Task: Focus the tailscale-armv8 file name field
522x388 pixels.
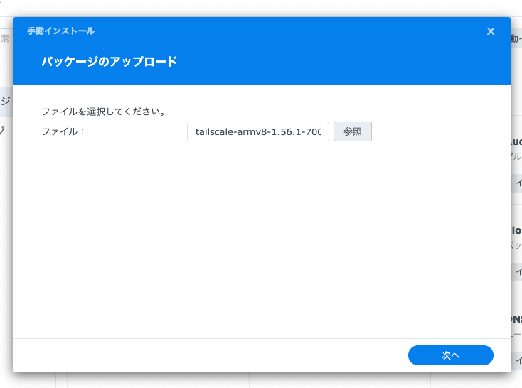Action: 258,131
